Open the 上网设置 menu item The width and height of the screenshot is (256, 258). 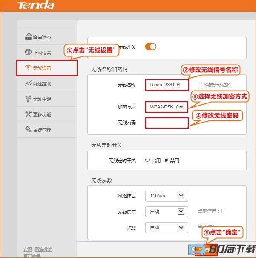pyautogui.click(x=47, y=53)
